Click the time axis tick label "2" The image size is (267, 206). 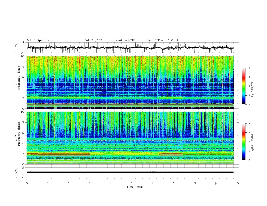[x=69, y=183]
